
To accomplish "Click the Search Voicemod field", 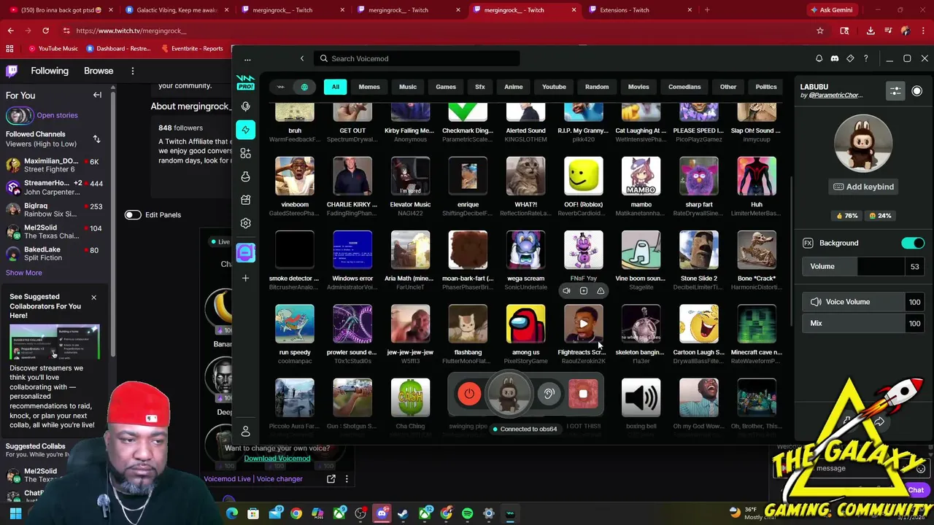I will 417,58.
